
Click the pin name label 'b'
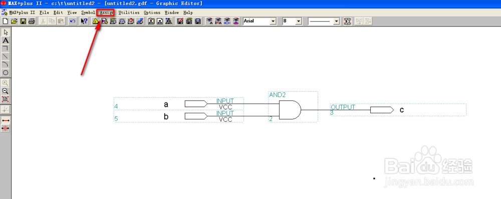click(166, 116)
